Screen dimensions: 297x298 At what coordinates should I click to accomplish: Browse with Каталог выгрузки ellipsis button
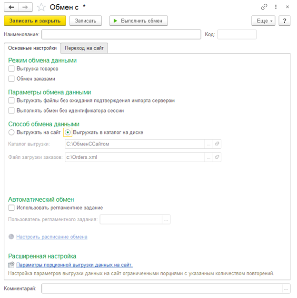208,144
